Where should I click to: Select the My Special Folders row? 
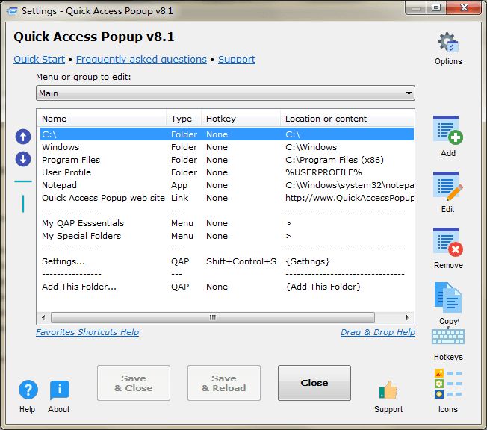[227, 236]
